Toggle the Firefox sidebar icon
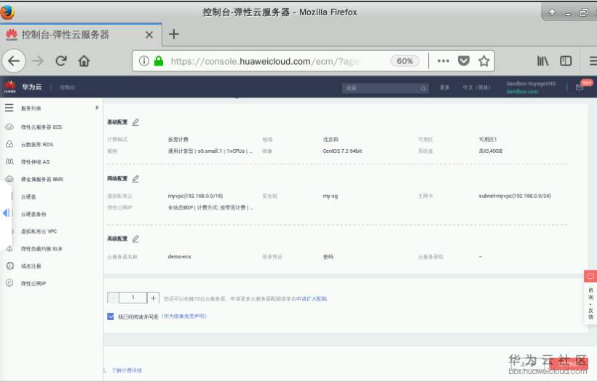 tap(566, 61)
